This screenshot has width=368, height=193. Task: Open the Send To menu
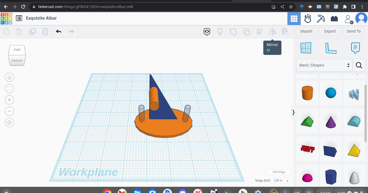pyautogui.click(x=354, y=31)
